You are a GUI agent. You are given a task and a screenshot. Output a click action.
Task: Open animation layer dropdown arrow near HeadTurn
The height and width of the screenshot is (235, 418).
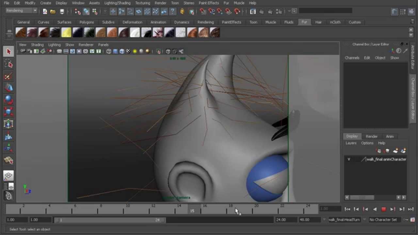click(x=324, y=220)
